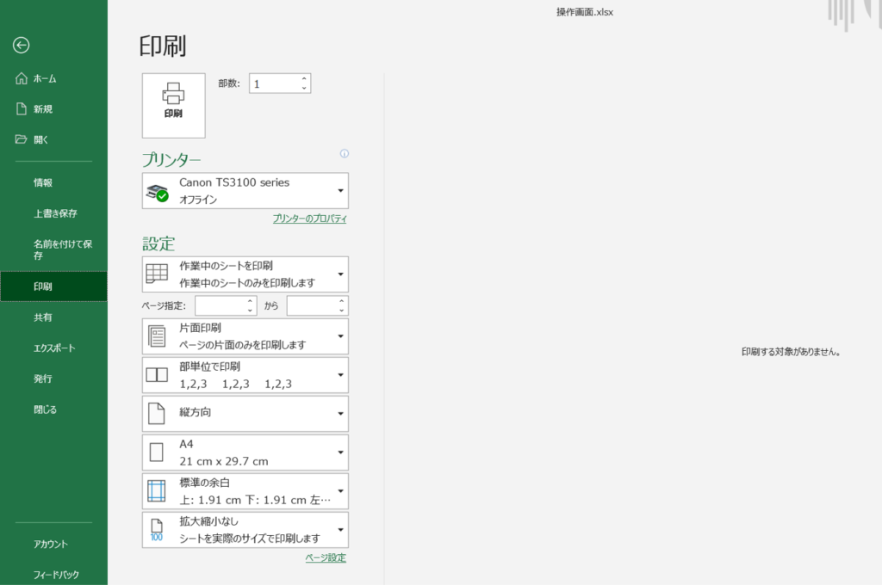
Task: Click the 標準の余白 margins icon
Action: pos(156,490)
